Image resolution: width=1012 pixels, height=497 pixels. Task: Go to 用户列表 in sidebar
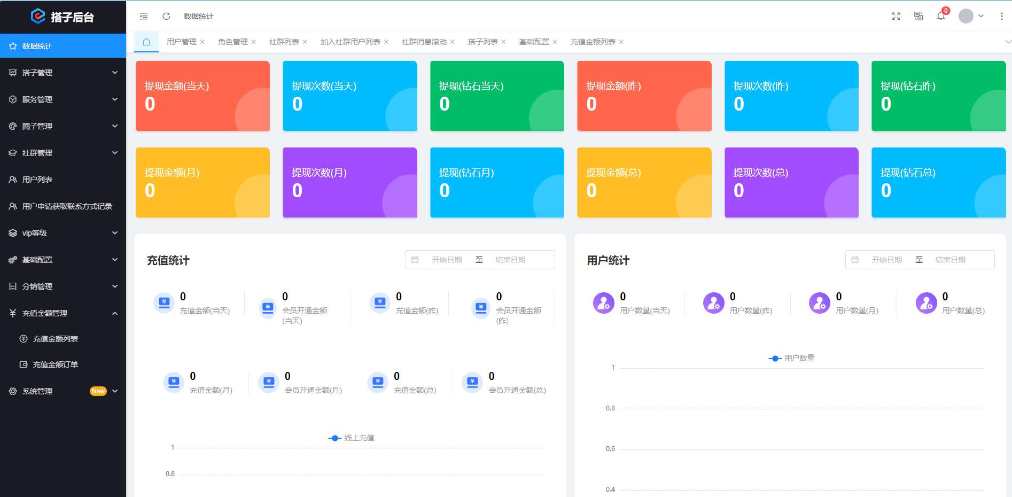point(37,180)
